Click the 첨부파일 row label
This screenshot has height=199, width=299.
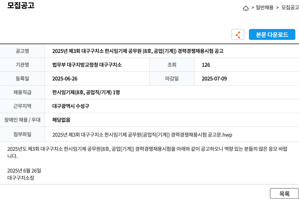coord(22,134)
